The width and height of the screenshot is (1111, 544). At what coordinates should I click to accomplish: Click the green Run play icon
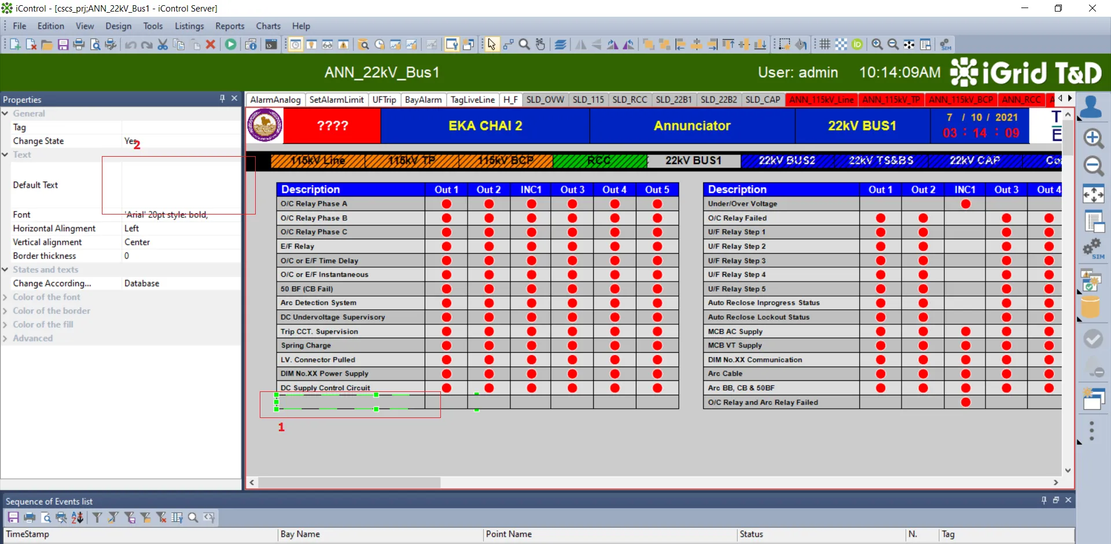coord(231,45)
